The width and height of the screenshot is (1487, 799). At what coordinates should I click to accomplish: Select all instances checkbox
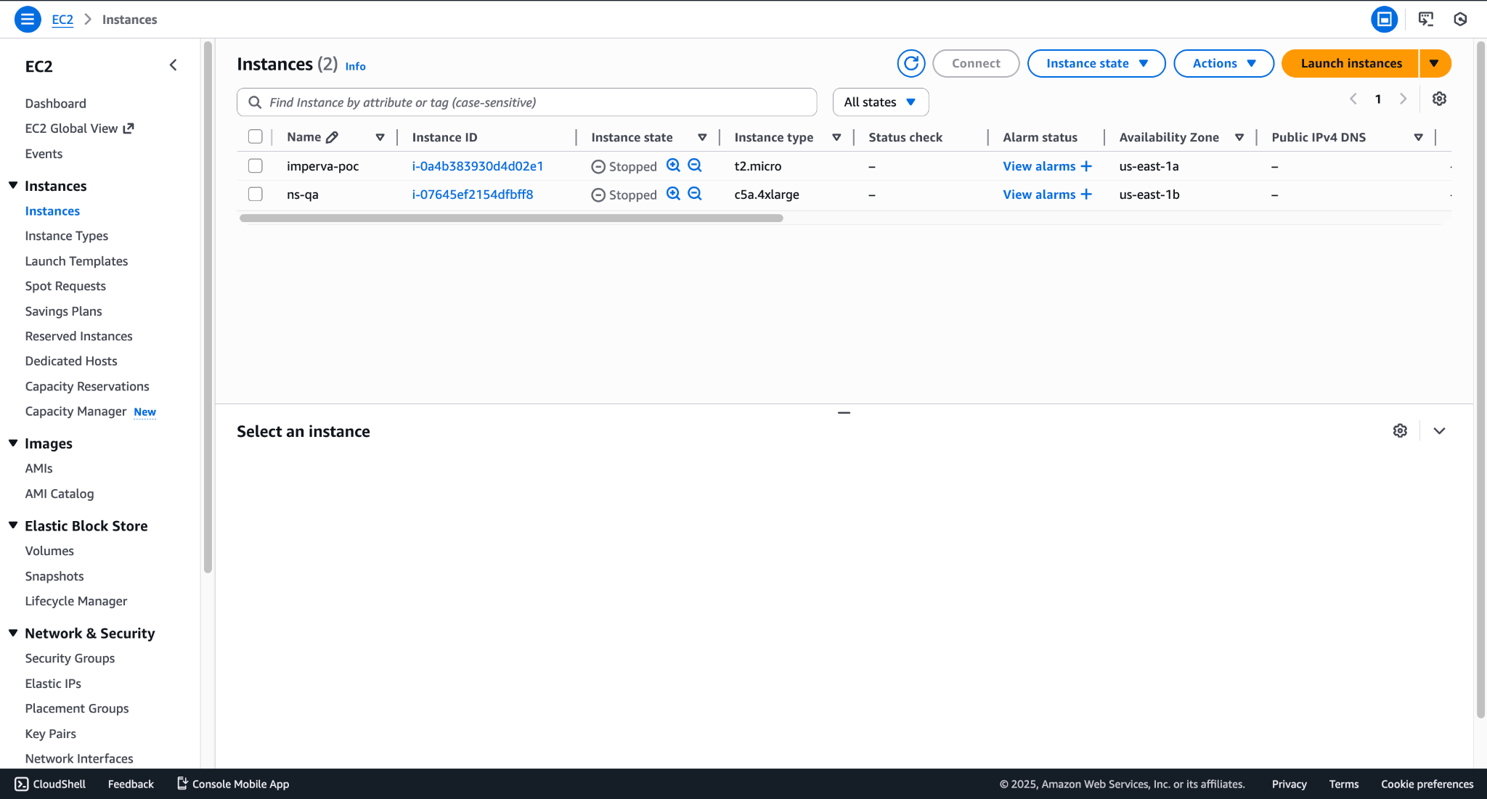[x=255, y=136]
